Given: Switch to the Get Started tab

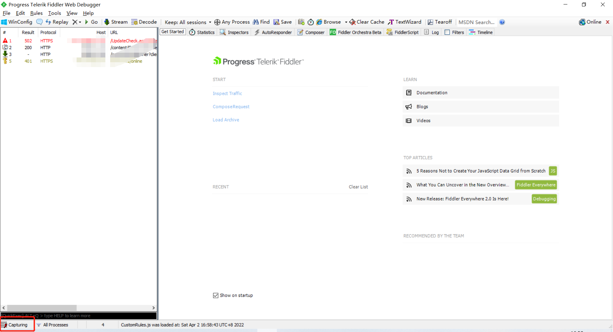Looking at the screenshot, I should [x=173, y=32].
